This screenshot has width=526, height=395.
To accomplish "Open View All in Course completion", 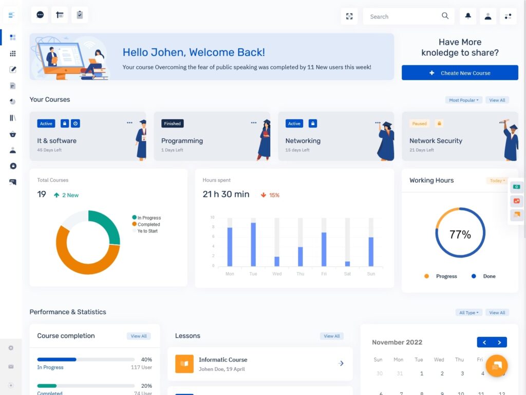I will (139, 336).
